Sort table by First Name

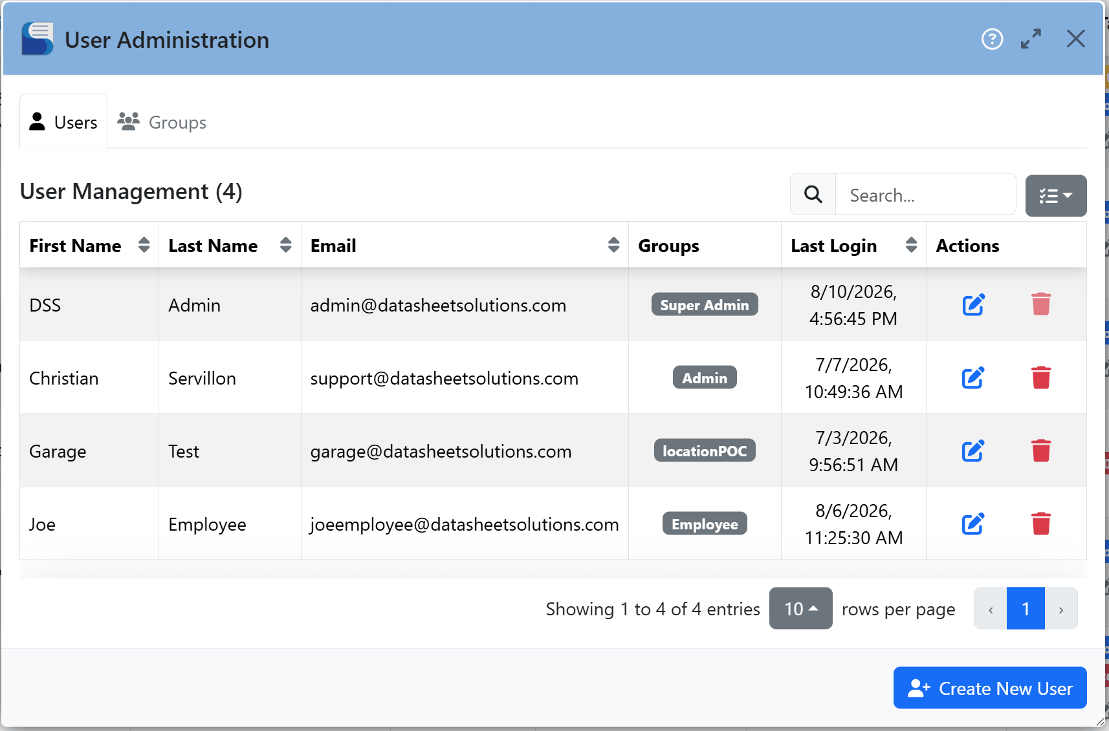coord(89,245)
